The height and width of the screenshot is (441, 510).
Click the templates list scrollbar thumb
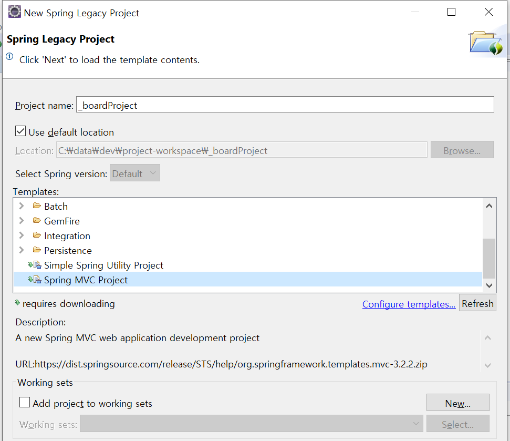coord(489,259)
